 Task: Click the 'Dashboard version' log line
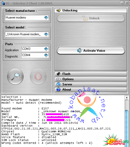pyautogui.click(x=20, y=126)
